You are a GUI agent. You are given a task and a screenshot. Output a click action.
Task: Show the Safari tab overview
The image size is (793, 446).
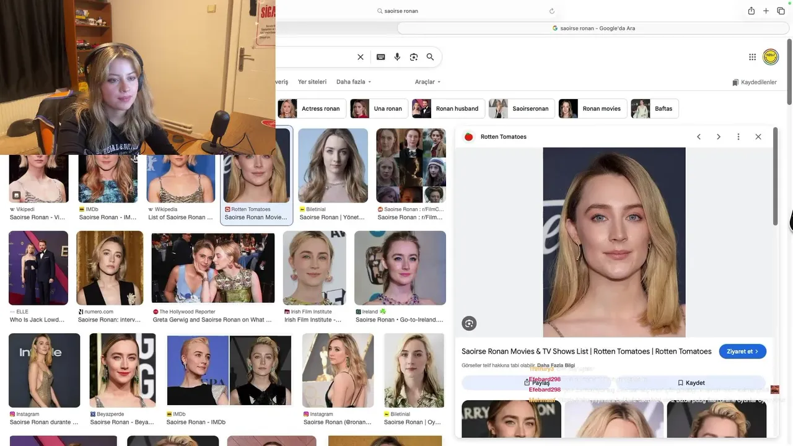click(781, 11)
